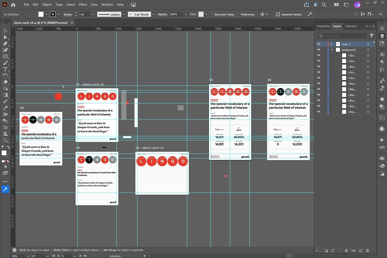387x258 pixels.
Task: Select the Type tool
Action: click(5, 69)
